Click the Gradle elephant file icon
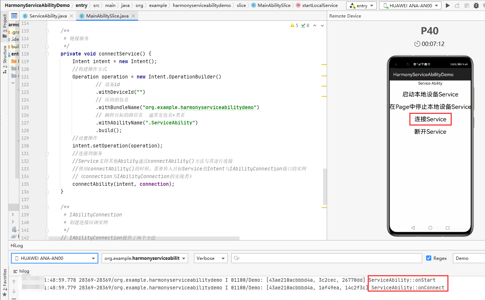The image size is (485, 300). 14,236
